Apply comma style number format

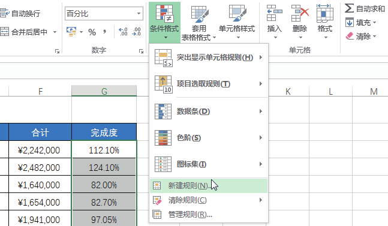click(x=105, y=32)
